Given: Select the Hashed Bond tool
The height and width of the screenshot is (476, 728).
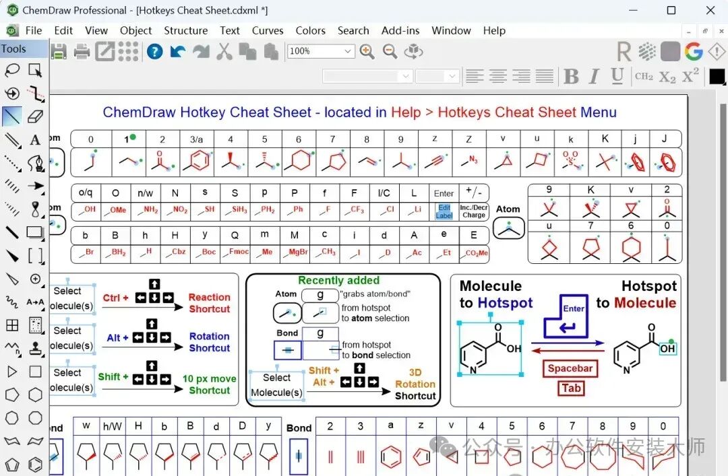Looking at the screenshot, I should (12, 186).
